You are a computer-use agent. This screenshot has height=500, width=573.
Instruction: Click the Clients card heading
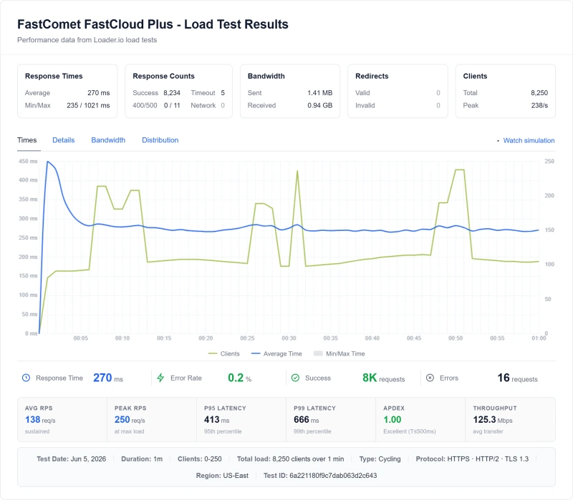[475, 76]
